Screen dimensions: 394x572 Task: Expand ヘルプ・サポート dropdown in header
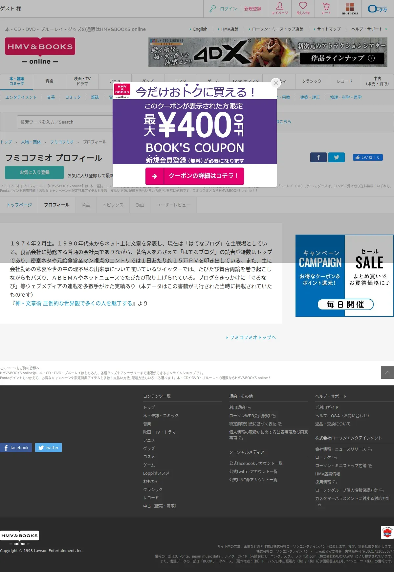(369, 29)
